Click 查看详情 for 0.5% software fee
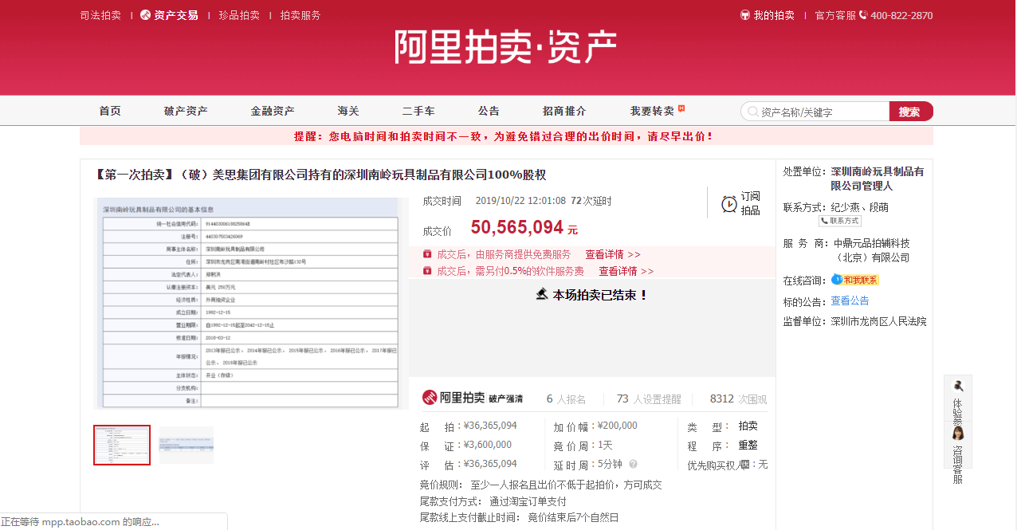The image size is (1017, 530). (x=626, y=271)
